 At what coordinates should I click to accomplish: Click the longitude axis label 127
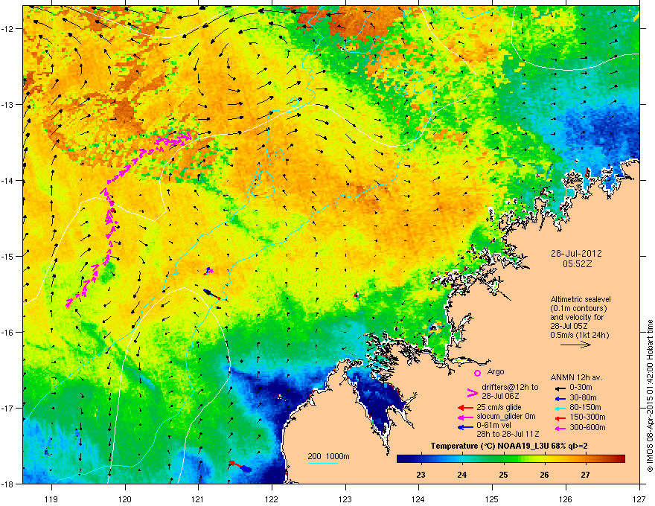[x=639, y=499]
